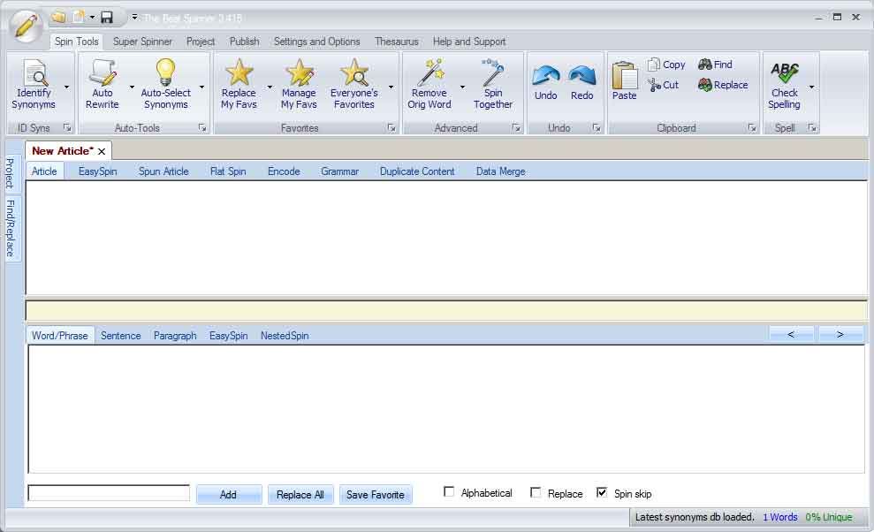
Task: Expand Everyone's Favorites dropdown arrow
Action: (x=391, y=87)
